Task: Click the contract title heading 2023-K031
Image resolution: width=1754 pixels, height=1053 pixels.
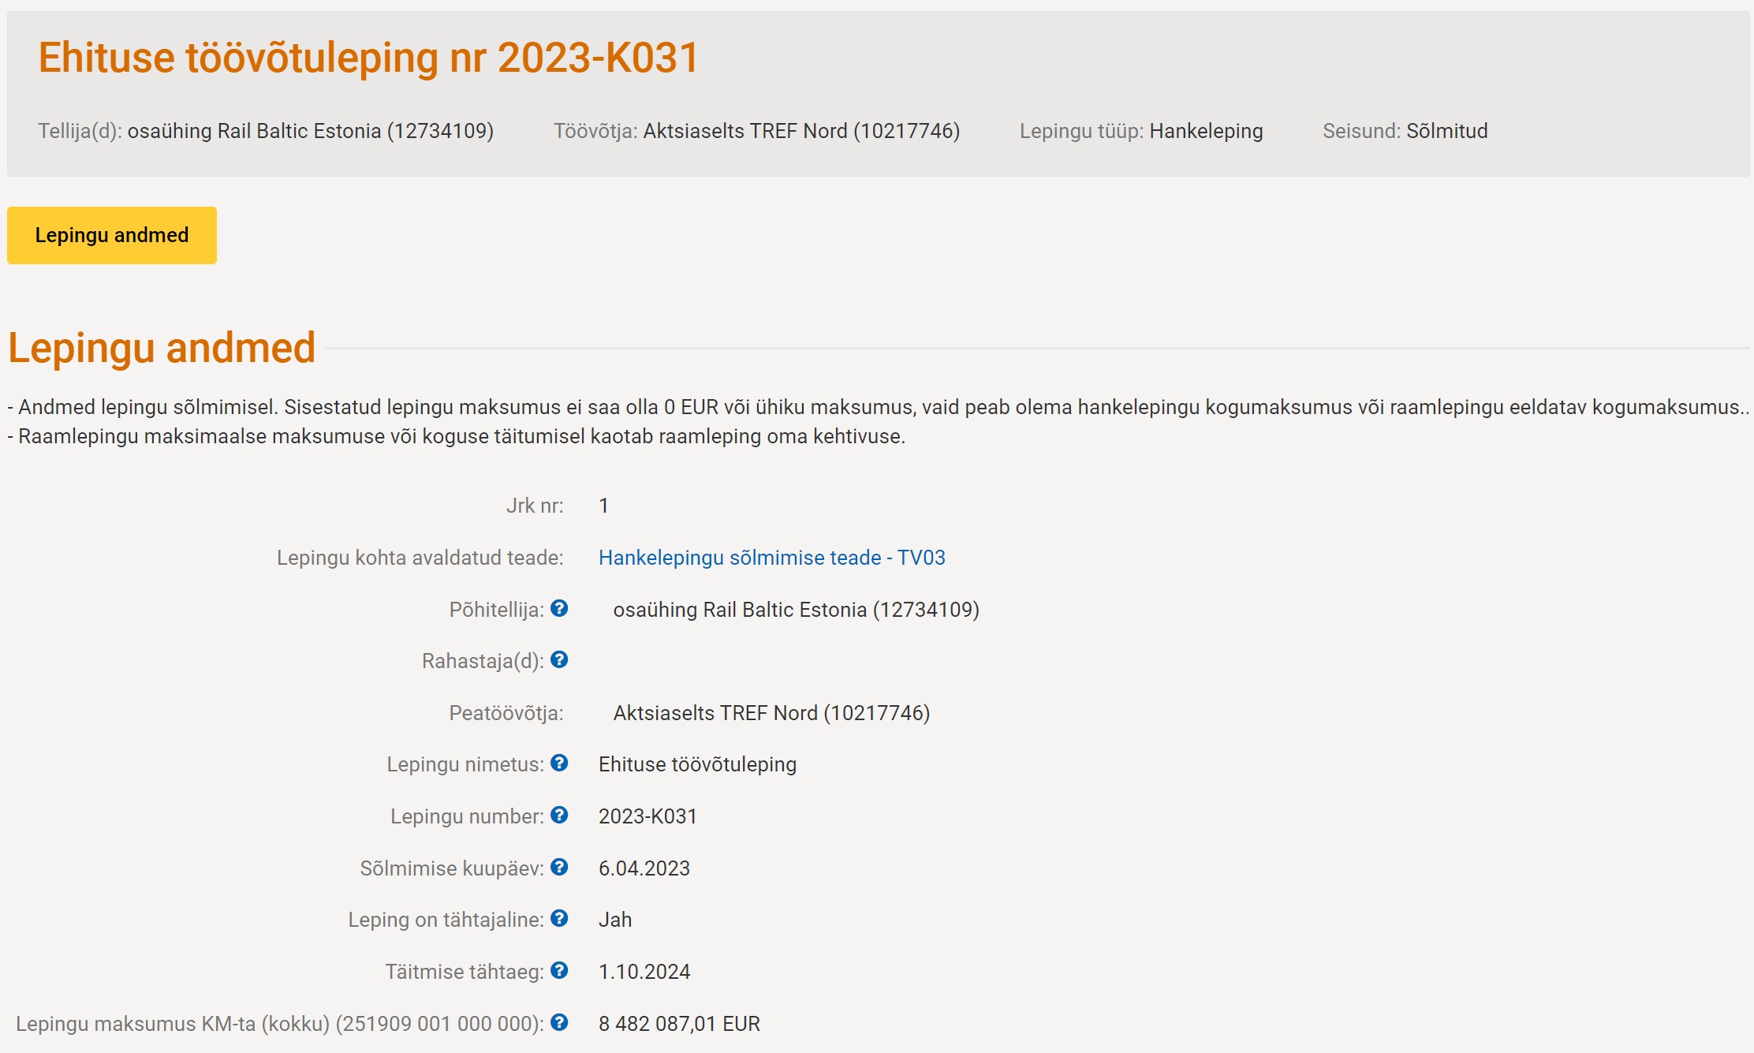Action: 368,58
